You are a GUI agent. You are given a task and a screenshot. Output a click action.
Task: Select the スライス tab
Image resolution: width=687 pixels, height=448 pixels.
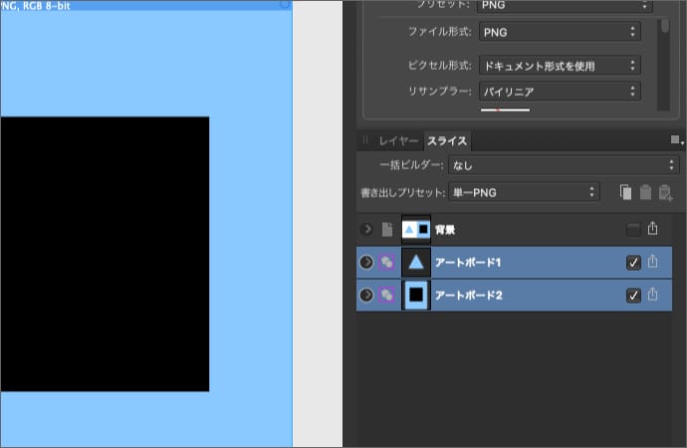[447, 141]
